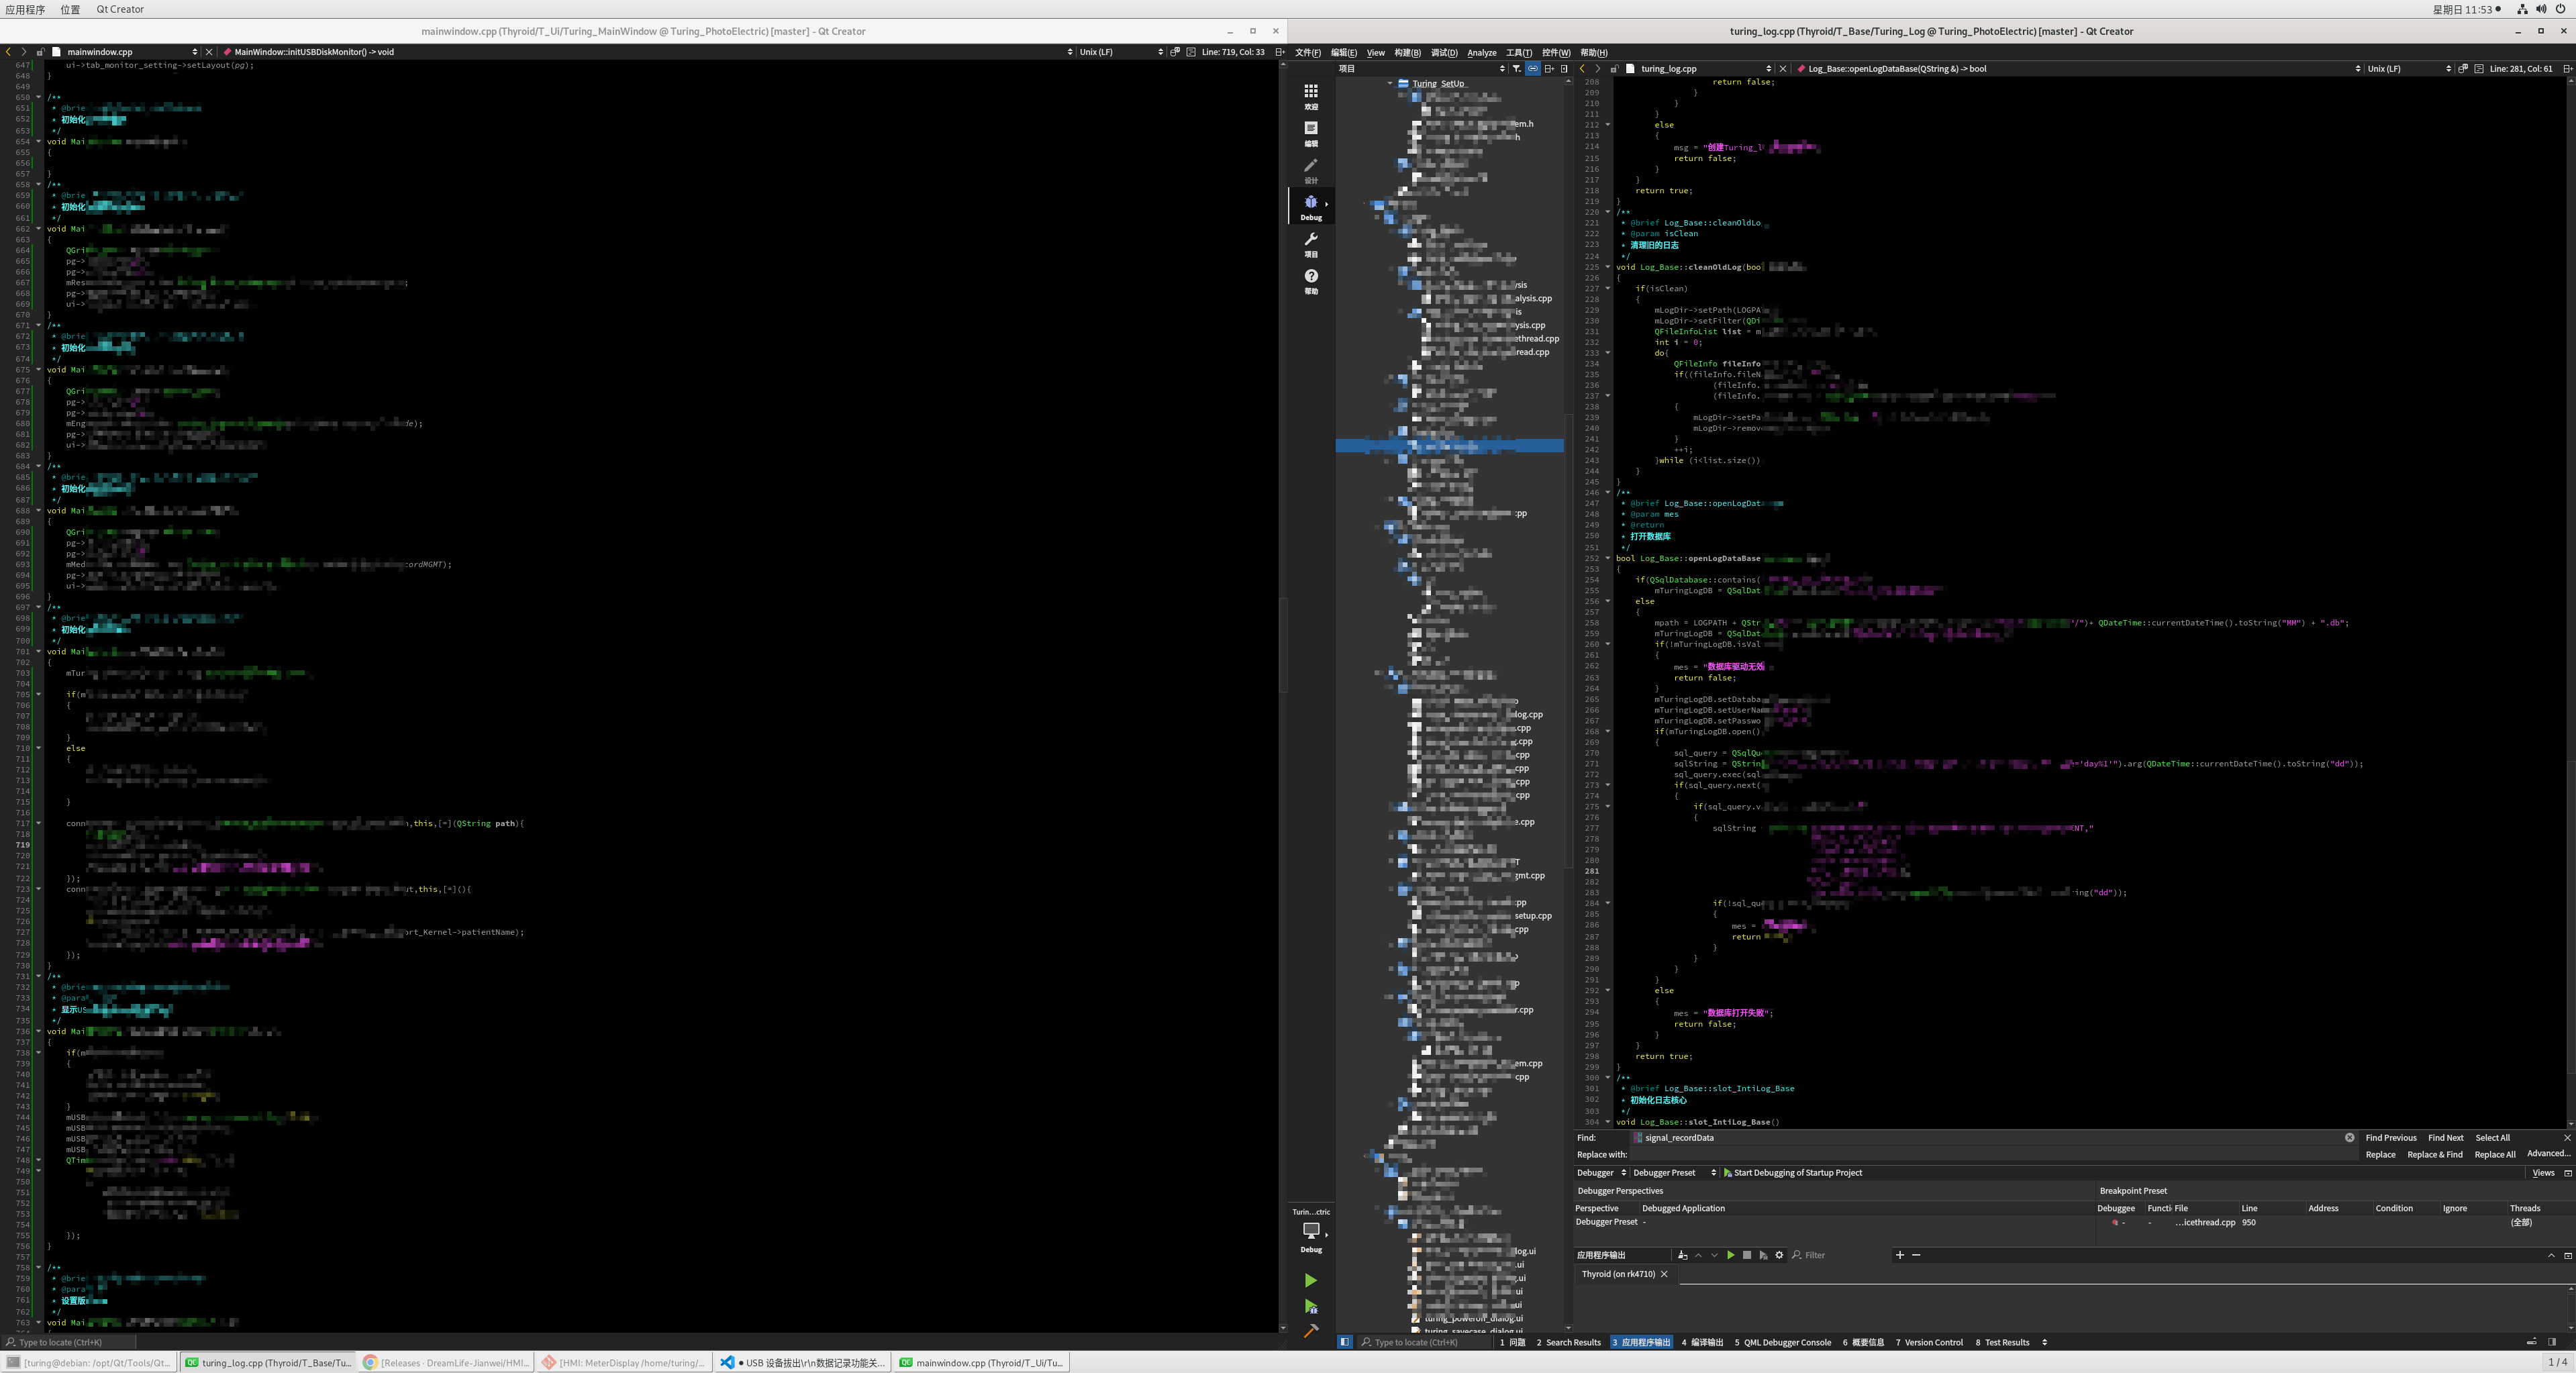Screen dimensions: 2576x1373
Task: Open the 文件(F) menu
Action: click(1307, 53)
